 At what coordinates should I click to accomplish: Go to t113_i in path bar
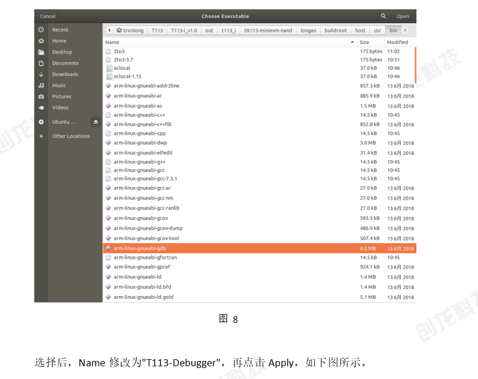[x=229, y=30]
